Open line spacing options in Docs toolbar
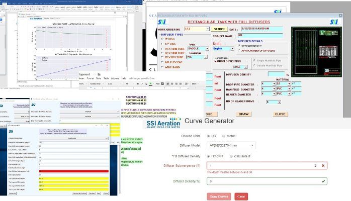This screenshot has width=351, height=201. point(186,84)
